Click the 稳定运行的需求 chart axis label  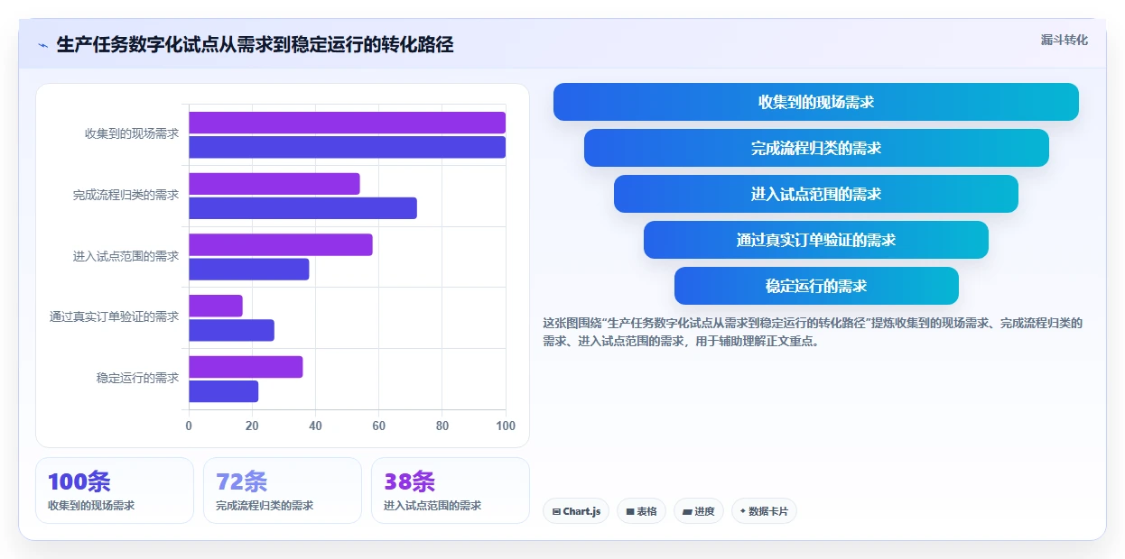coord(138,378)
